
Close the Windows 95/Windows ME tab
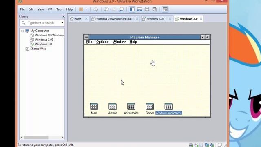coord(137,19)
